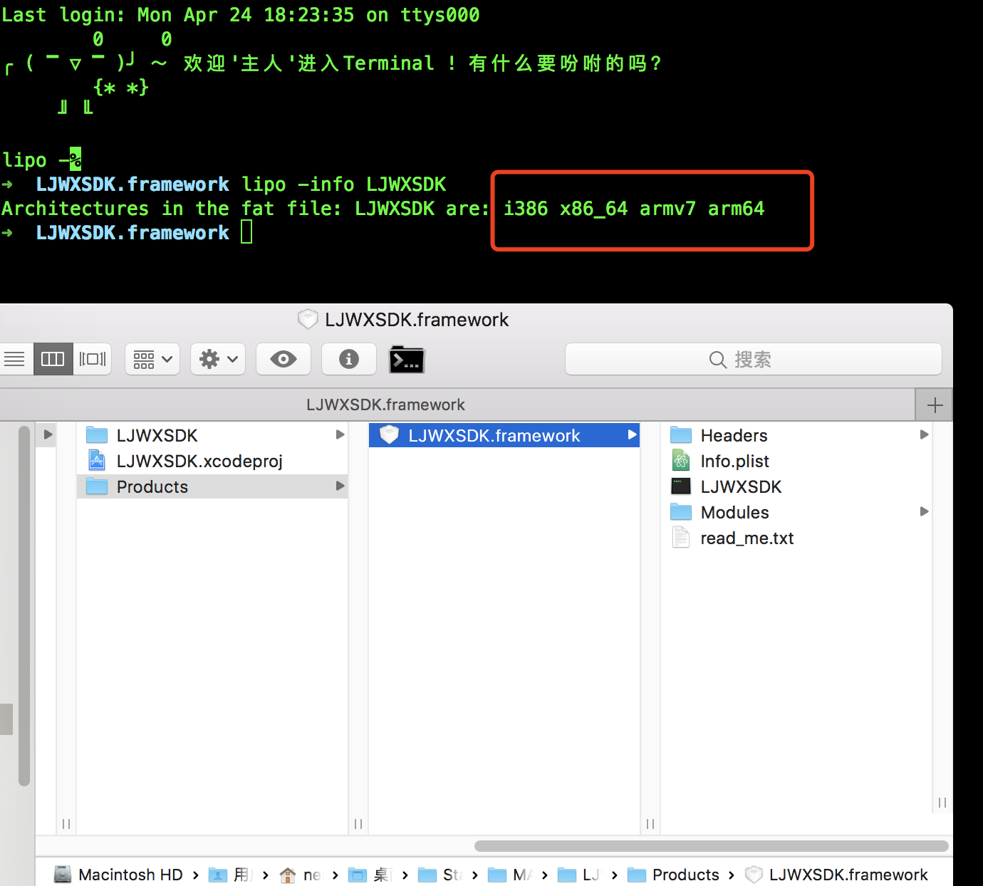Screen dimensions: 983x886
Task: Select the LJWXSDK.xcodeproj file
Action: [x=199, y=462]
